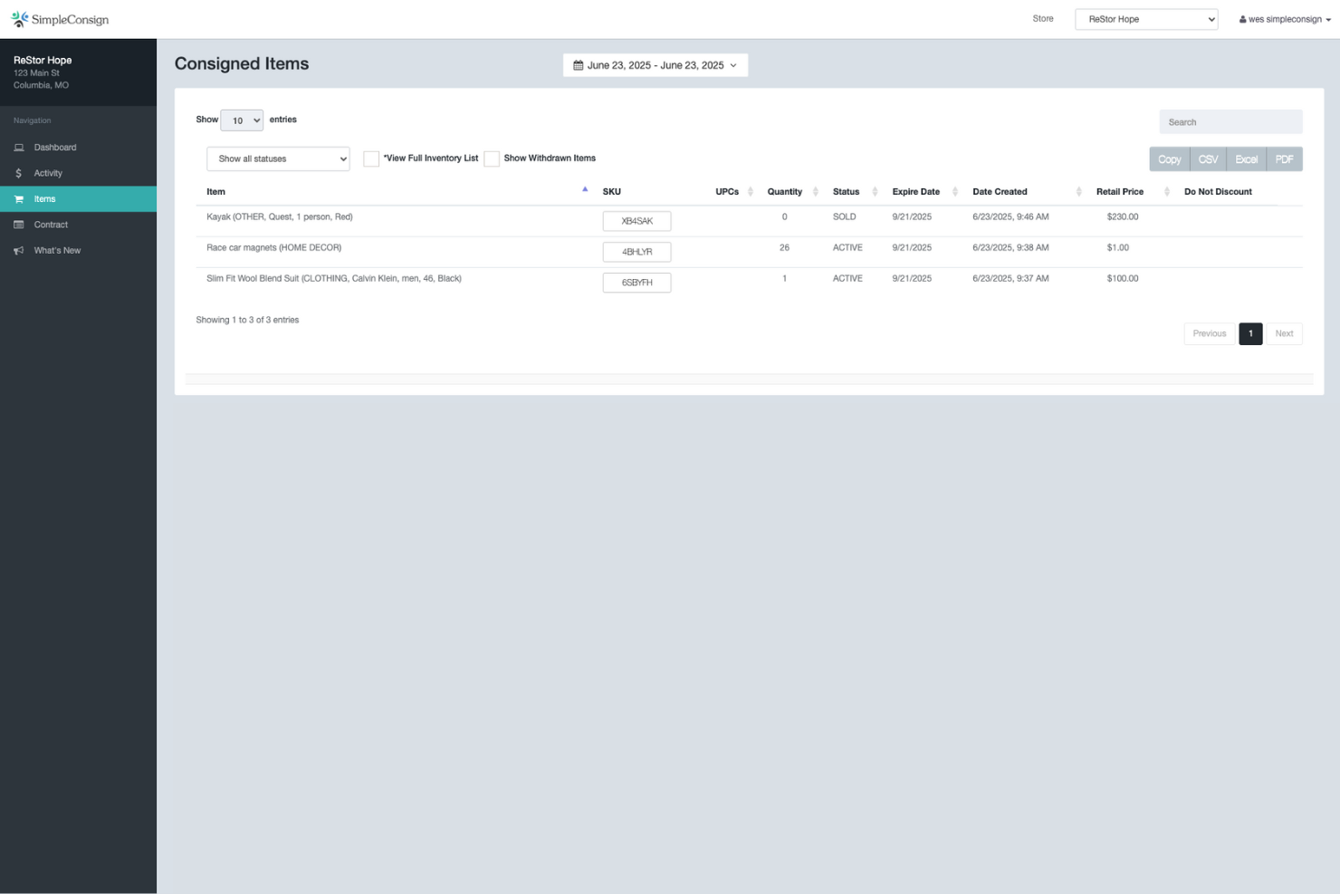Open the Show all statuses dropdown
The width and height of the screenshot is (1340, 894).
[278, 159]
